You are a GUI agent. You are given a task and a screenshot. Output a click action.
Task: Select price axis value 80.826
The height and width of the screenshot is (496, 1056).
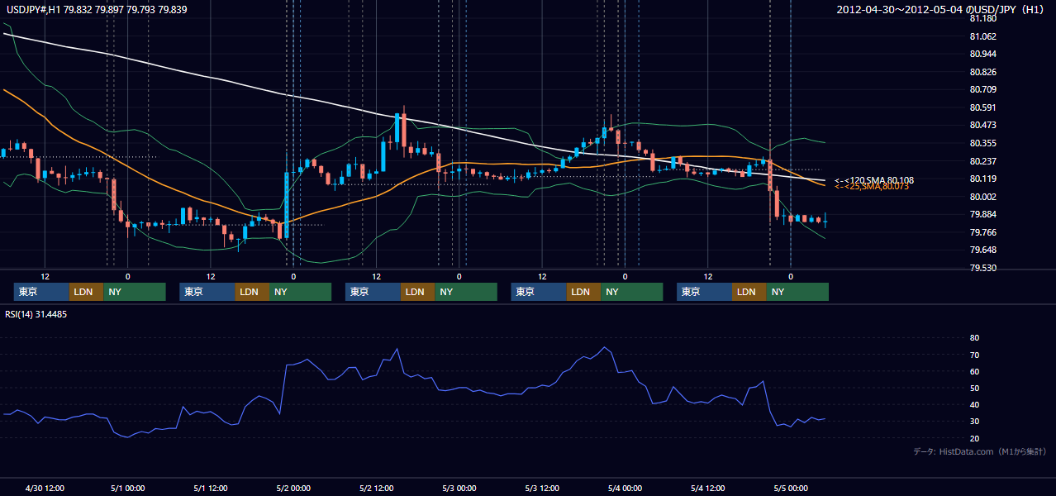tap(982, 72)
